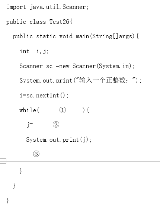Click the System.out.print(j) statement
Viewport: 160px width, 206px height.
(x=59, y=139)
